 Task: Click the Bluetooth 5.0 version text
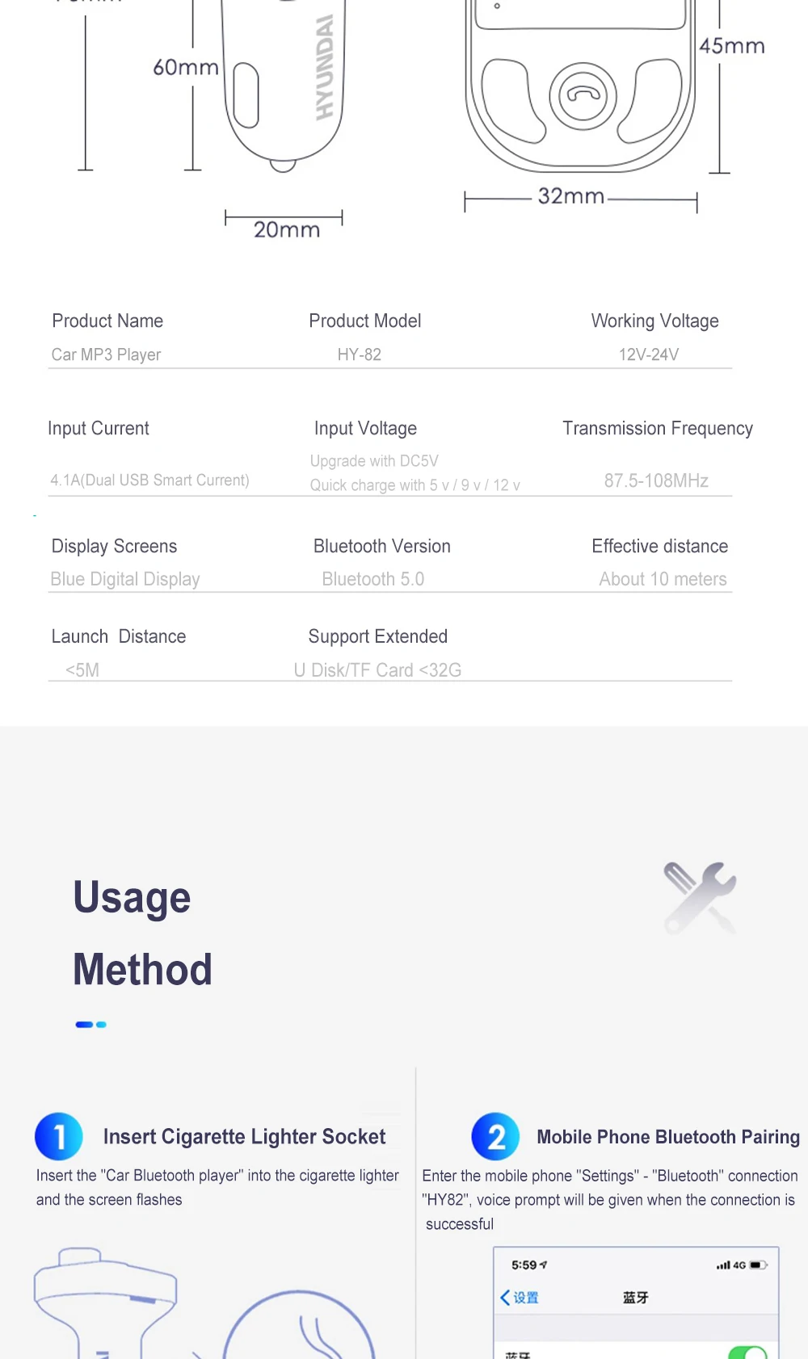372,579
